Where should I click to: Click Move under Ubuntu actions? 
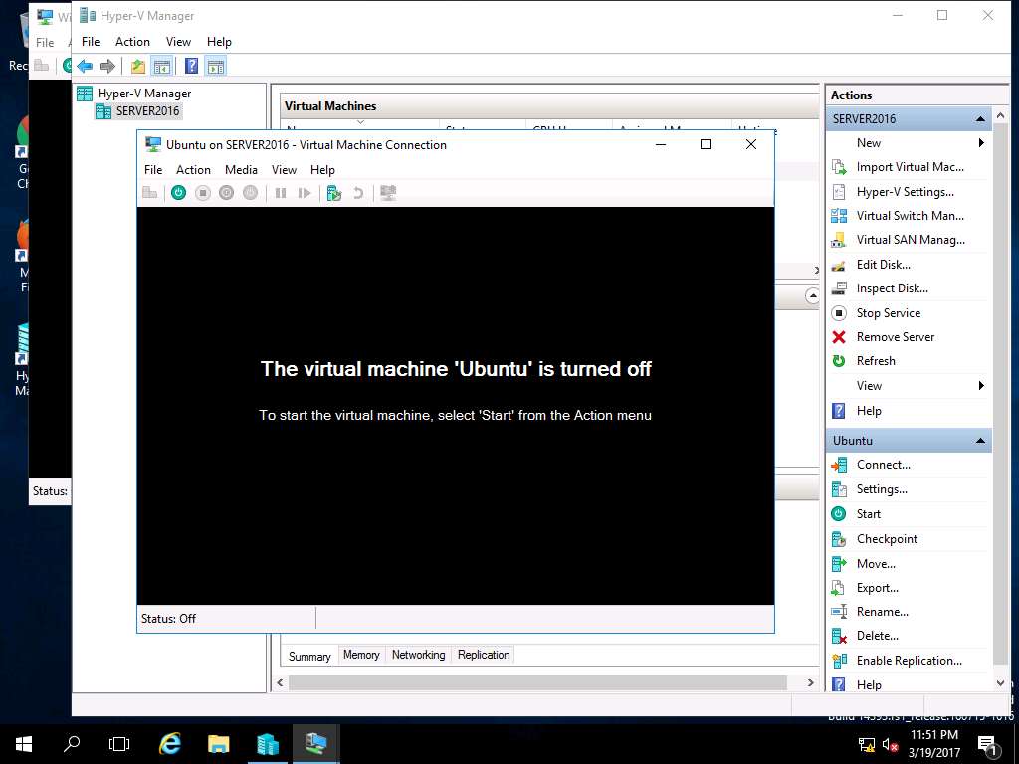(876, 563)
